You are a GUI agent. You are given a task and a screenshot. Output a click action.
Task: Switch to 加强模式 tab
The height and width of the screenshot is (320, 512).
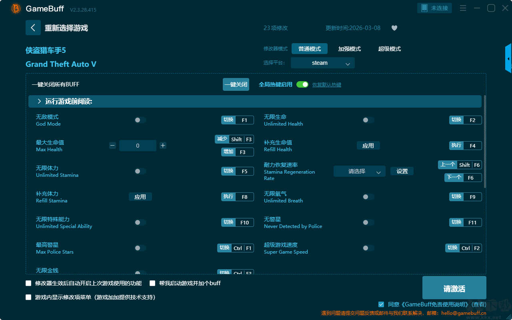pyautogui.click(x=350, y=49)
